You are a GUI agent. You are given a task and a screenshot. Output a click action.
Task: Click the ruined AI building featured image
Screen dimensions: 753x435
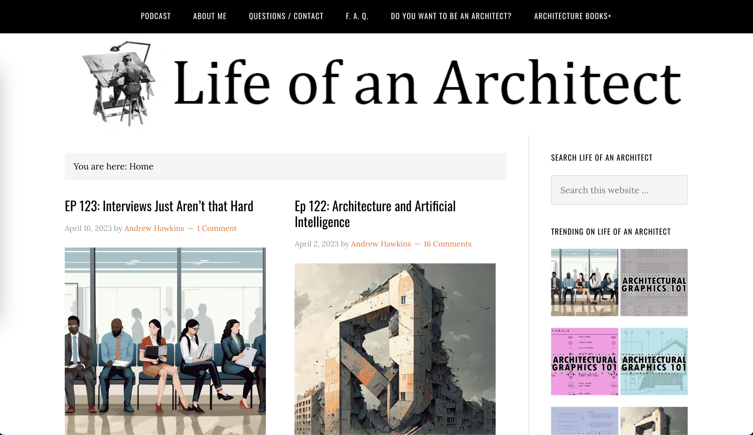point(395,349)
